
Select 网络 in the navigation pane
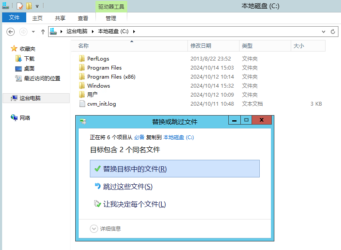pos(25,118)
